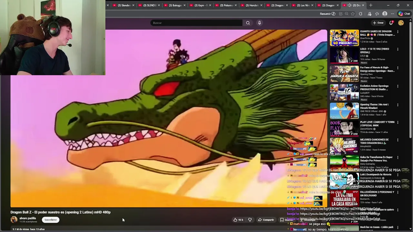Close the Bakugan browser tab
Image resolution: width=413 pixels, height=232 pixels.
pyautogui.click(x=184, y=5)
